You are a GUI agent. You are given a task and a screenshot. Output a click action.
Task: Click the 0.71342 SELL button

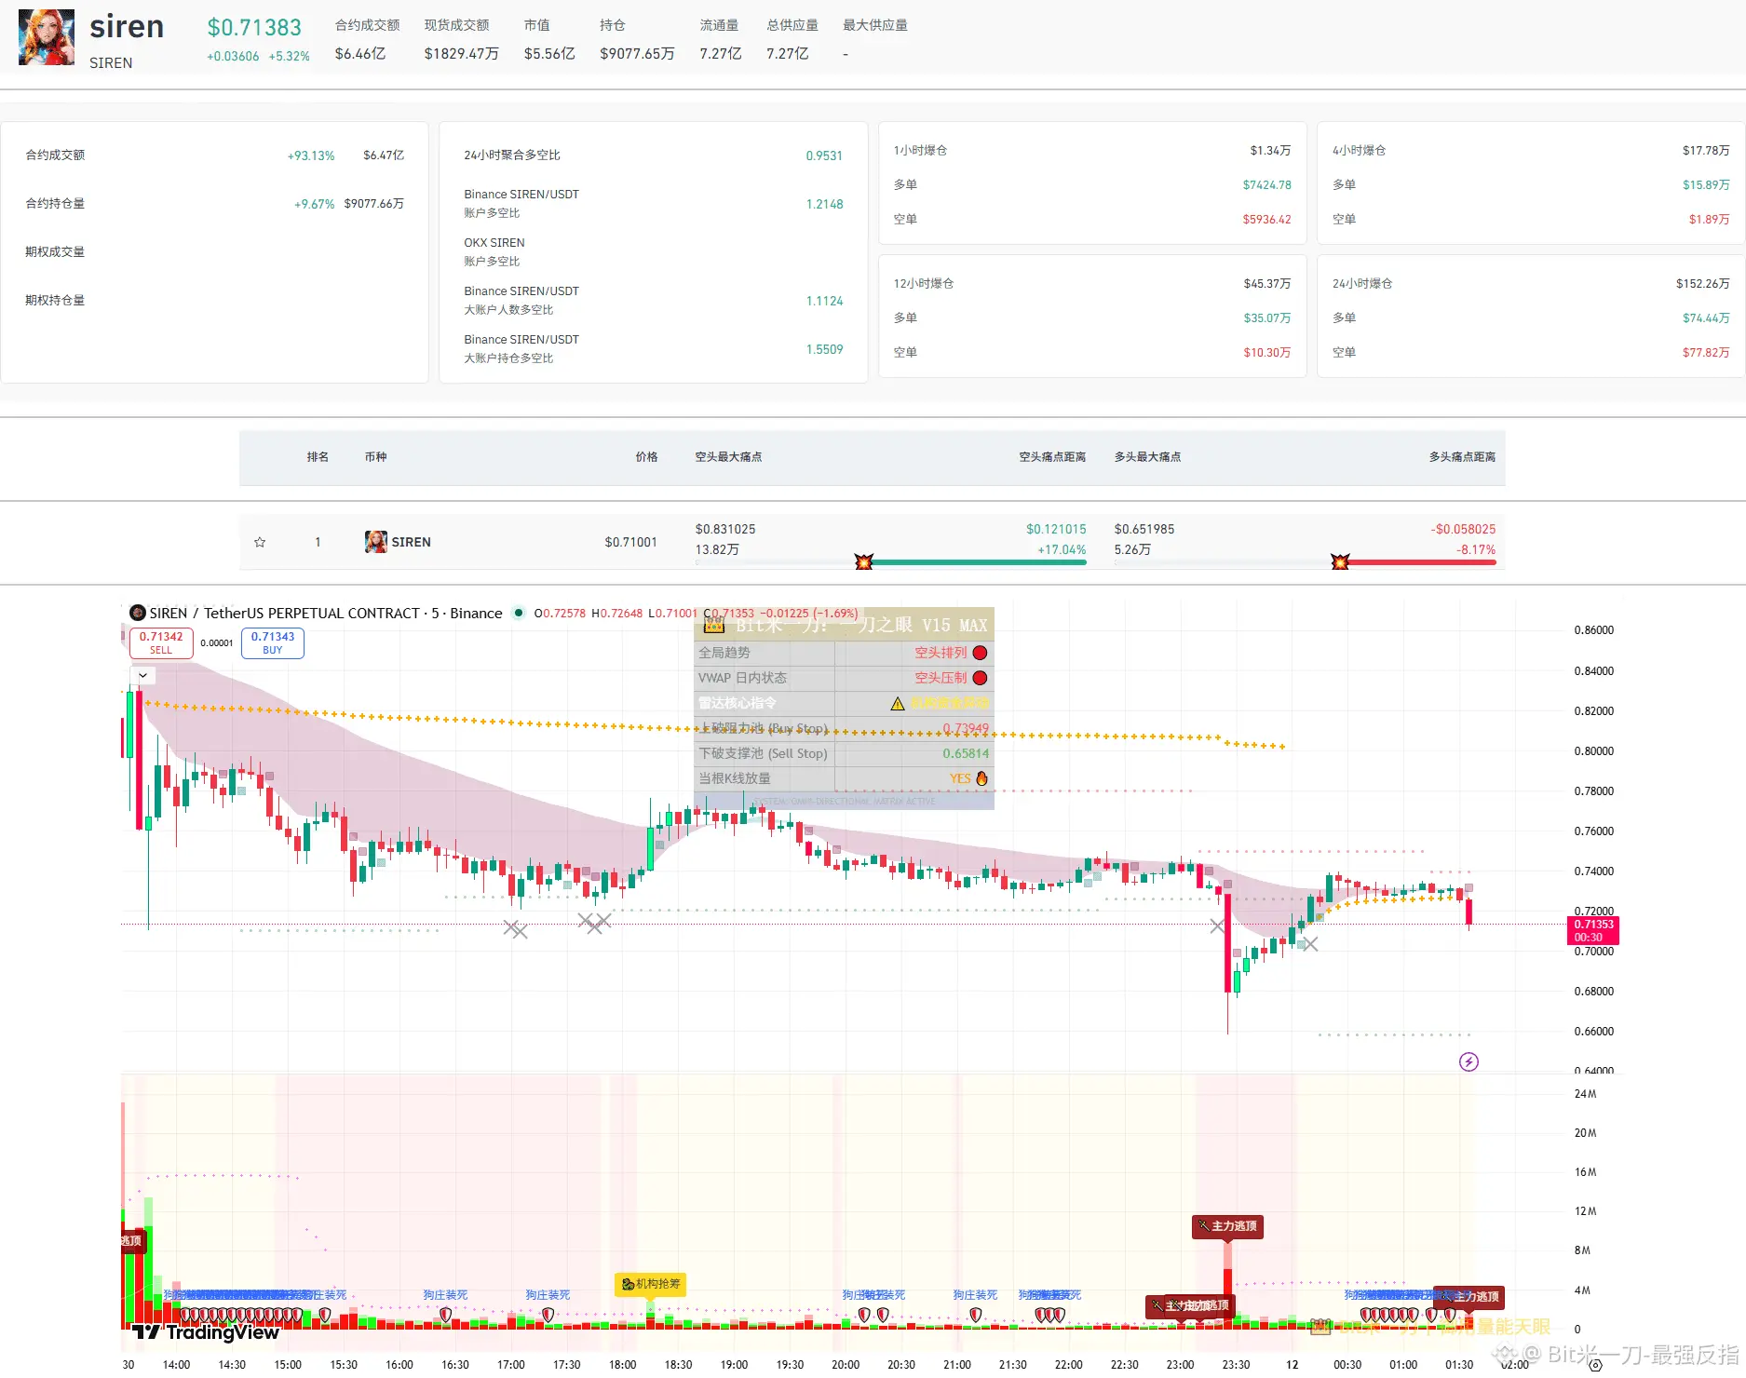[161, 642]
